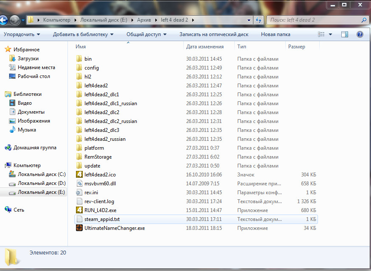Select the bin folder icon
Screen dimensions: 371x271
[x=79, y=59]
